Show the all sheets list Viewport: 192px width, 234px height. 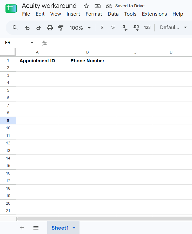[36, 228]
